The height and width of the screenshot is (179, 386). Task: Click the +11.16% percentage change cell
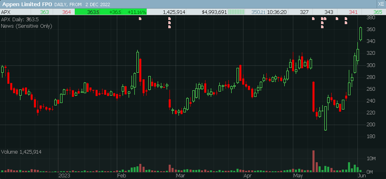[x=137, y=12]
